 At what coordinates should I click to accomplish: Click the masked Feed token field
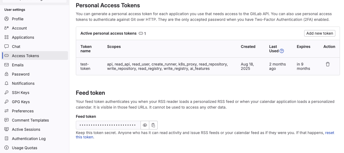click(x=108, y=125)
